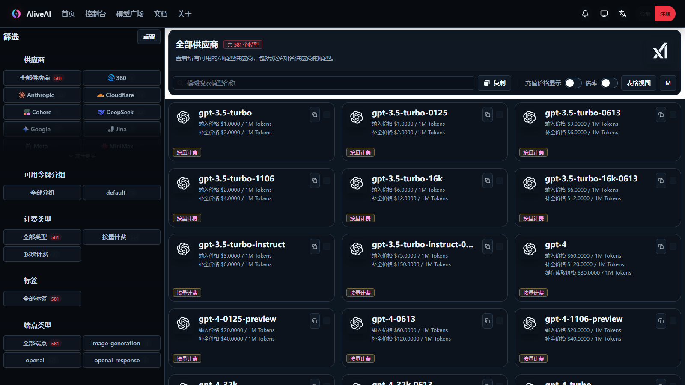Open the notifications bell
Screen dimensions: 685x385
(585, 14)
